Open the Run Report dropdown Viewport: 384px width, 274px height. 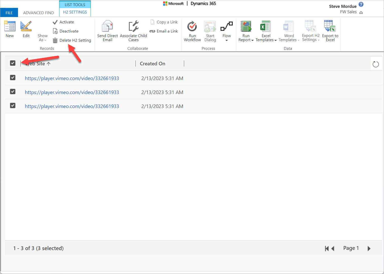[x=246, y=40]
